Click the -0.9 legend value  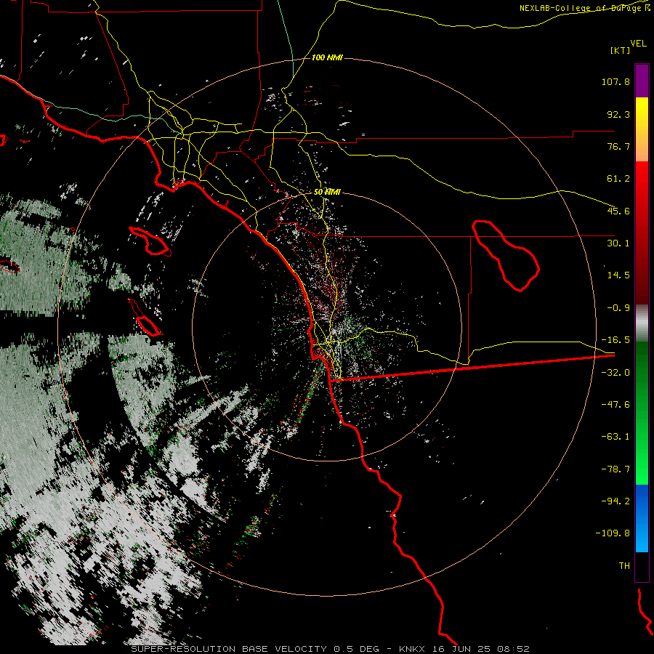pyautogui.click(x=618, y=308)
